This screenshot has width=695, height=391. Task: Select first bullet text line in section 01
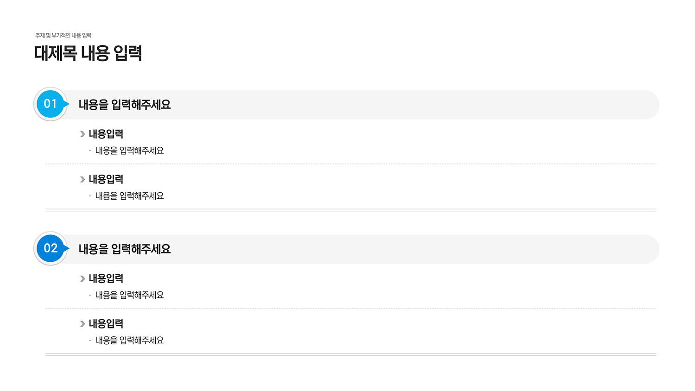pos(129,151)
